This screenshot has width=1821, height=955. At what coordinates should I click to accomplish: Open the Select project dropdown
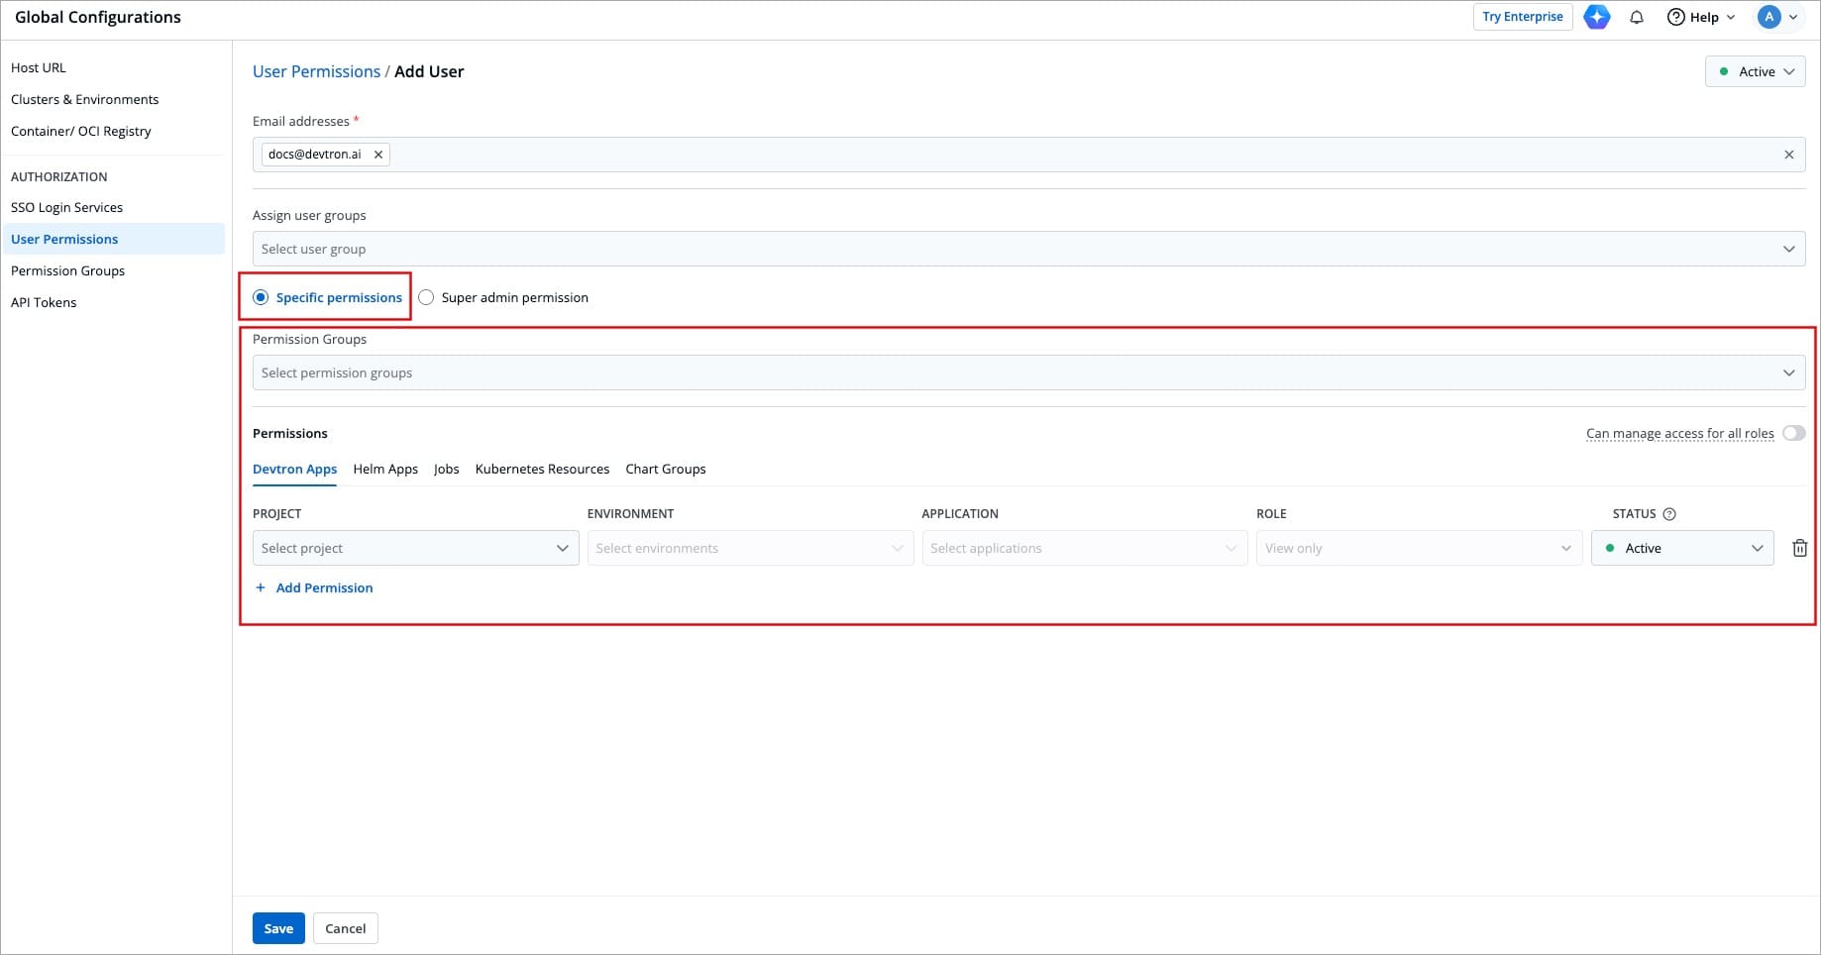pos(415,548)
